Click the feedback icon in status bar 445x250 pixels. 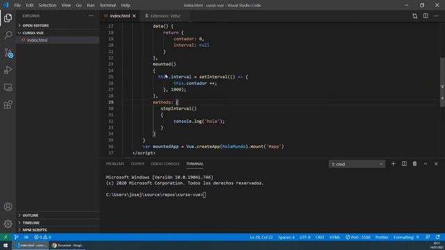[x=428, y=237]
